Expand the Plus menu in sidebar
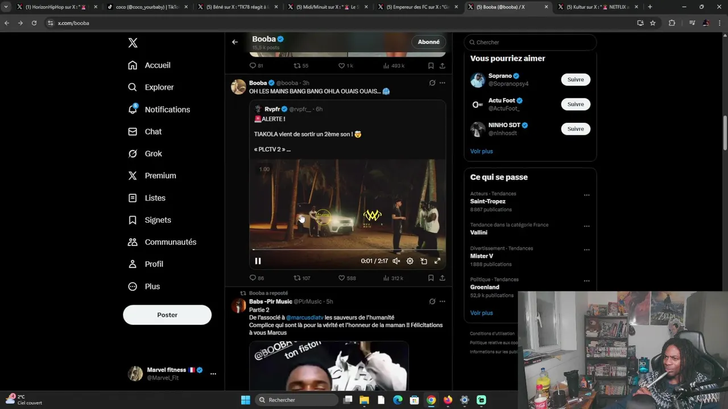Image resolution: width=728 pixels, height=409 pixels. 144,286
